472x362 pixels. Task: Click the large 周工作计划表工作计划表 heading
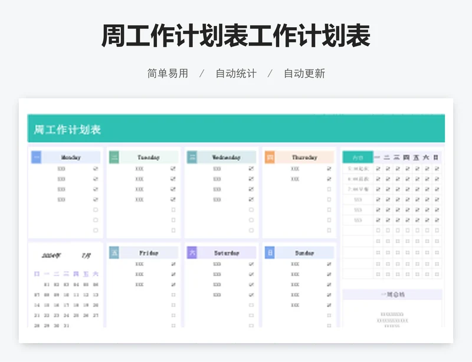point(235,35)
